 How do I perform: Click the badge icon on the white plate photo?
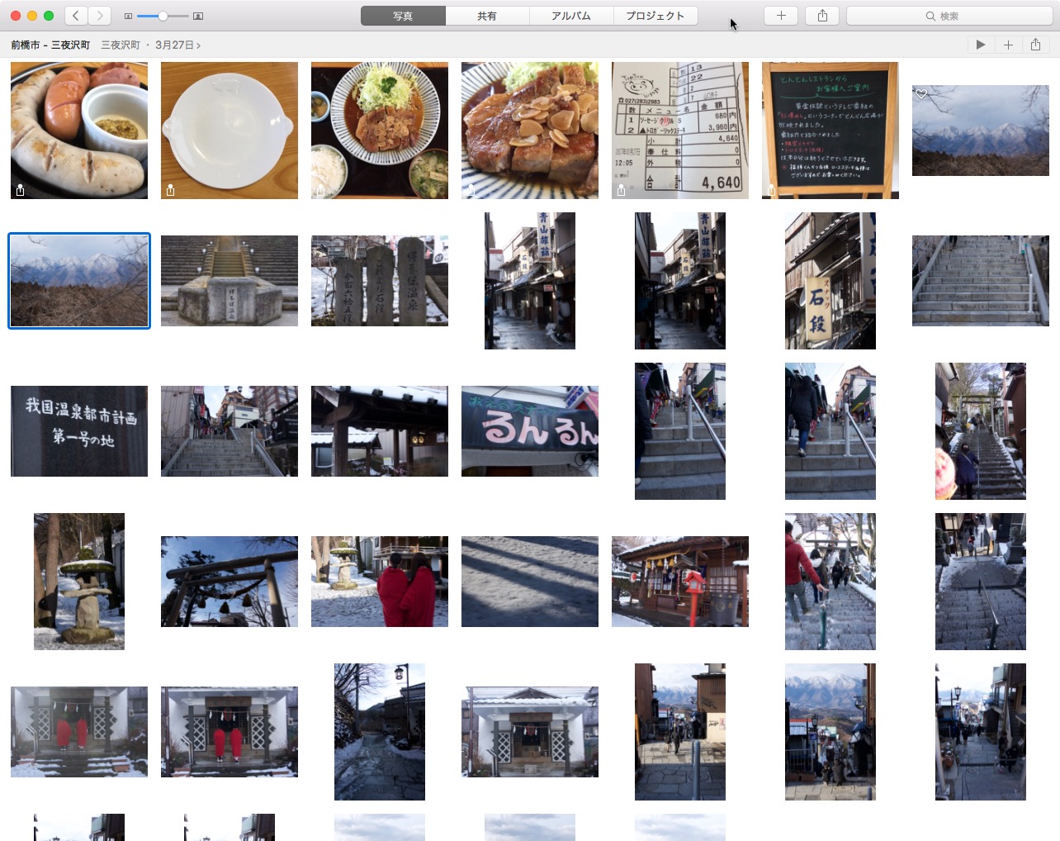tap(170, 191)
